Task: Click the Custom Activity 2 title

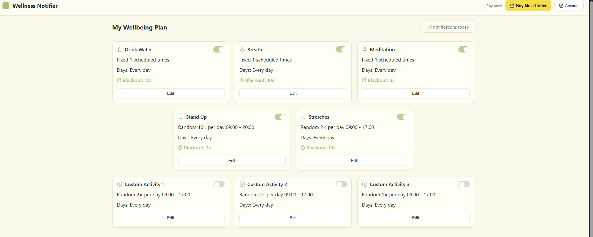Action: tap(267, 184)
